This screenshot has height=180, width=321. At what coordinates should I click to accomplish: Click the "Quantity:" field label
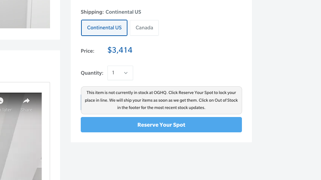92,73
